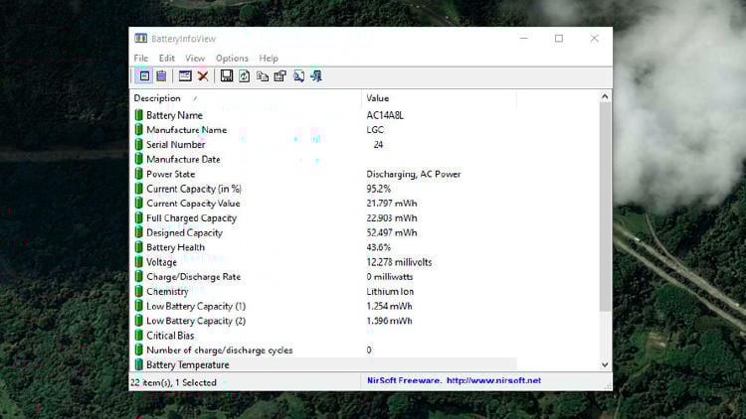Image resolution: width=746 pixels, height=419 pixels.
Task: Maximize the BatteryInfoView window
Action: (559, 39)
